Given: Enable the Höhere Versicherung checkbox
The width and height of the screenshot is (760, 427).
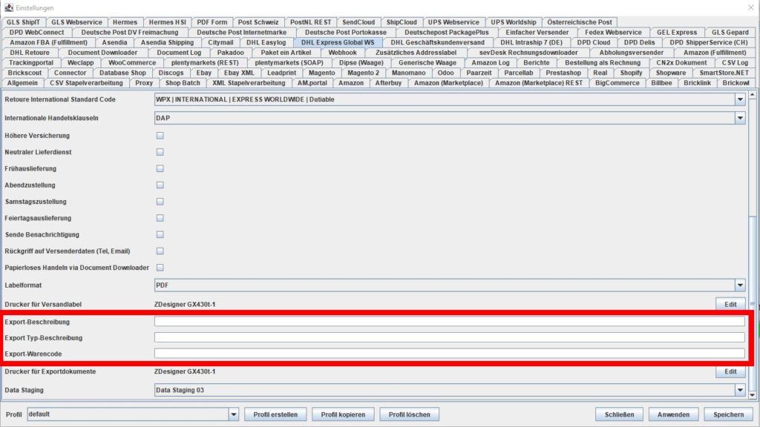Looking at the screenshot, I should (x=160, y=136).
